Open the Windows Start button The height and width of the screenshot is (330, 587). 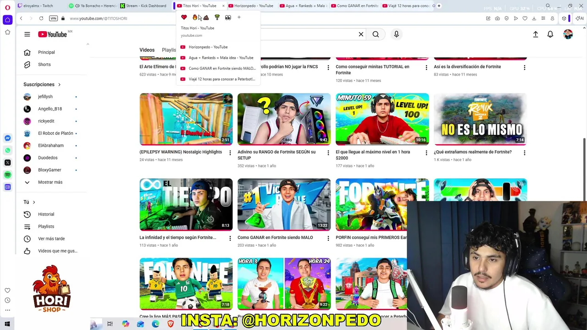pos(7,324)
